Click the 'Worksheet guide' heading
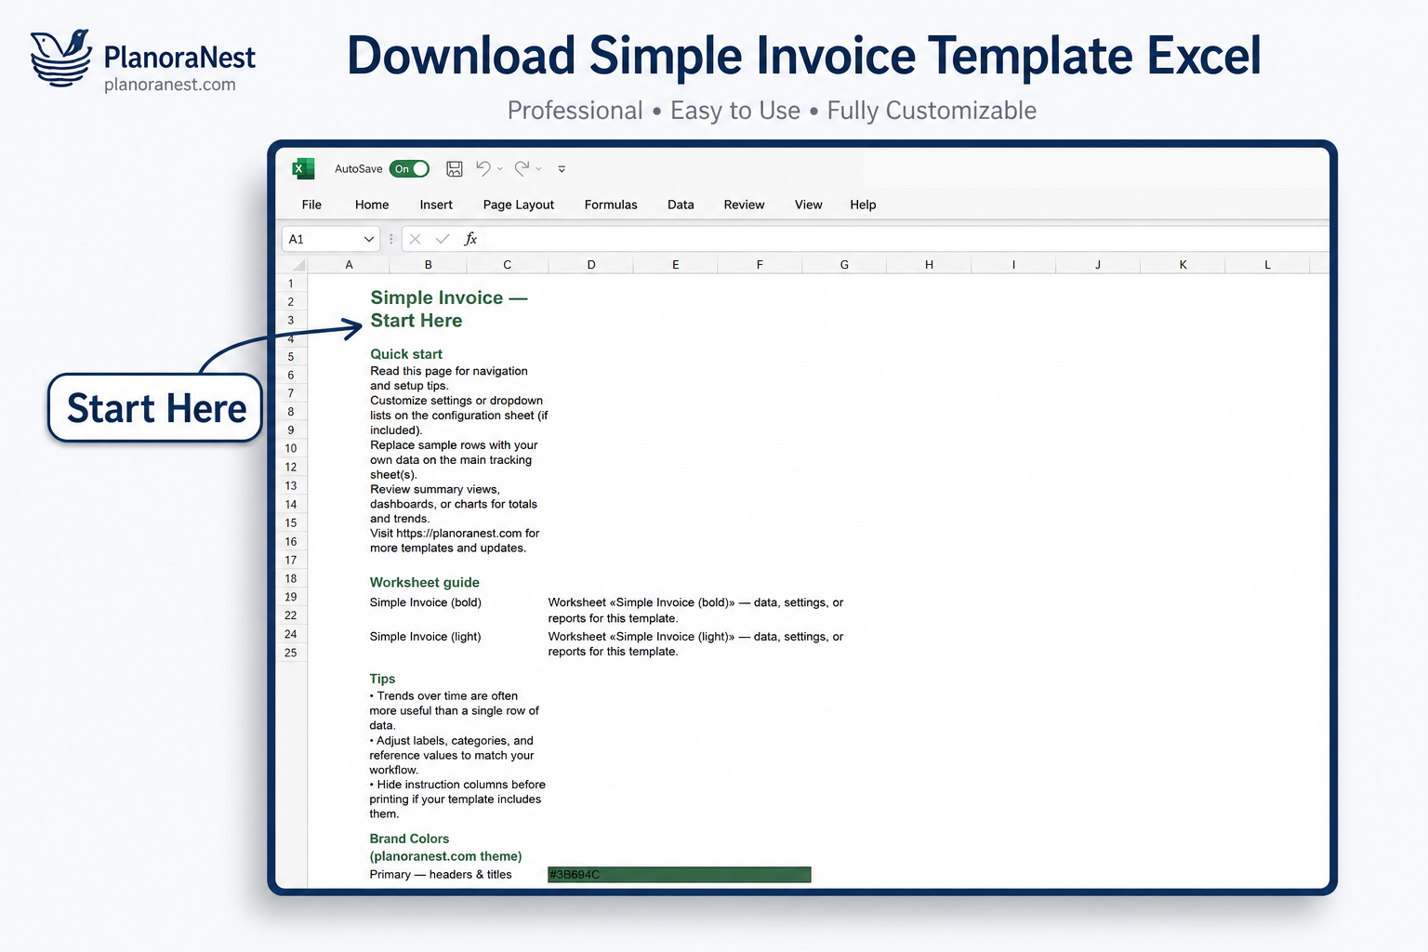The height and width of the screenshot is (952, 1428). (x=425, y=582)
